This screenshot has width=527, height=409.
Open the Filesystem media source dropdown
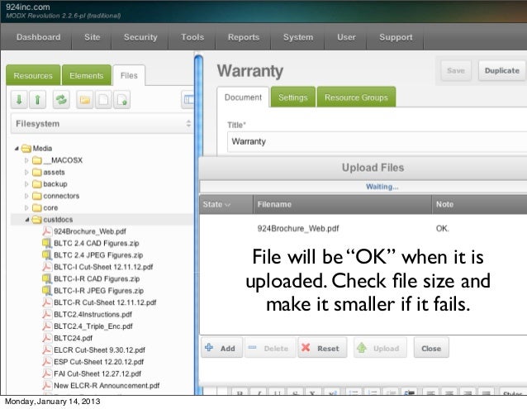coord(102,124)
